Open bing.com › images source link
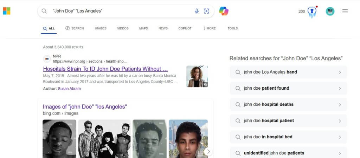The width and height of the screenshot is (360, 158). point(60,114)
